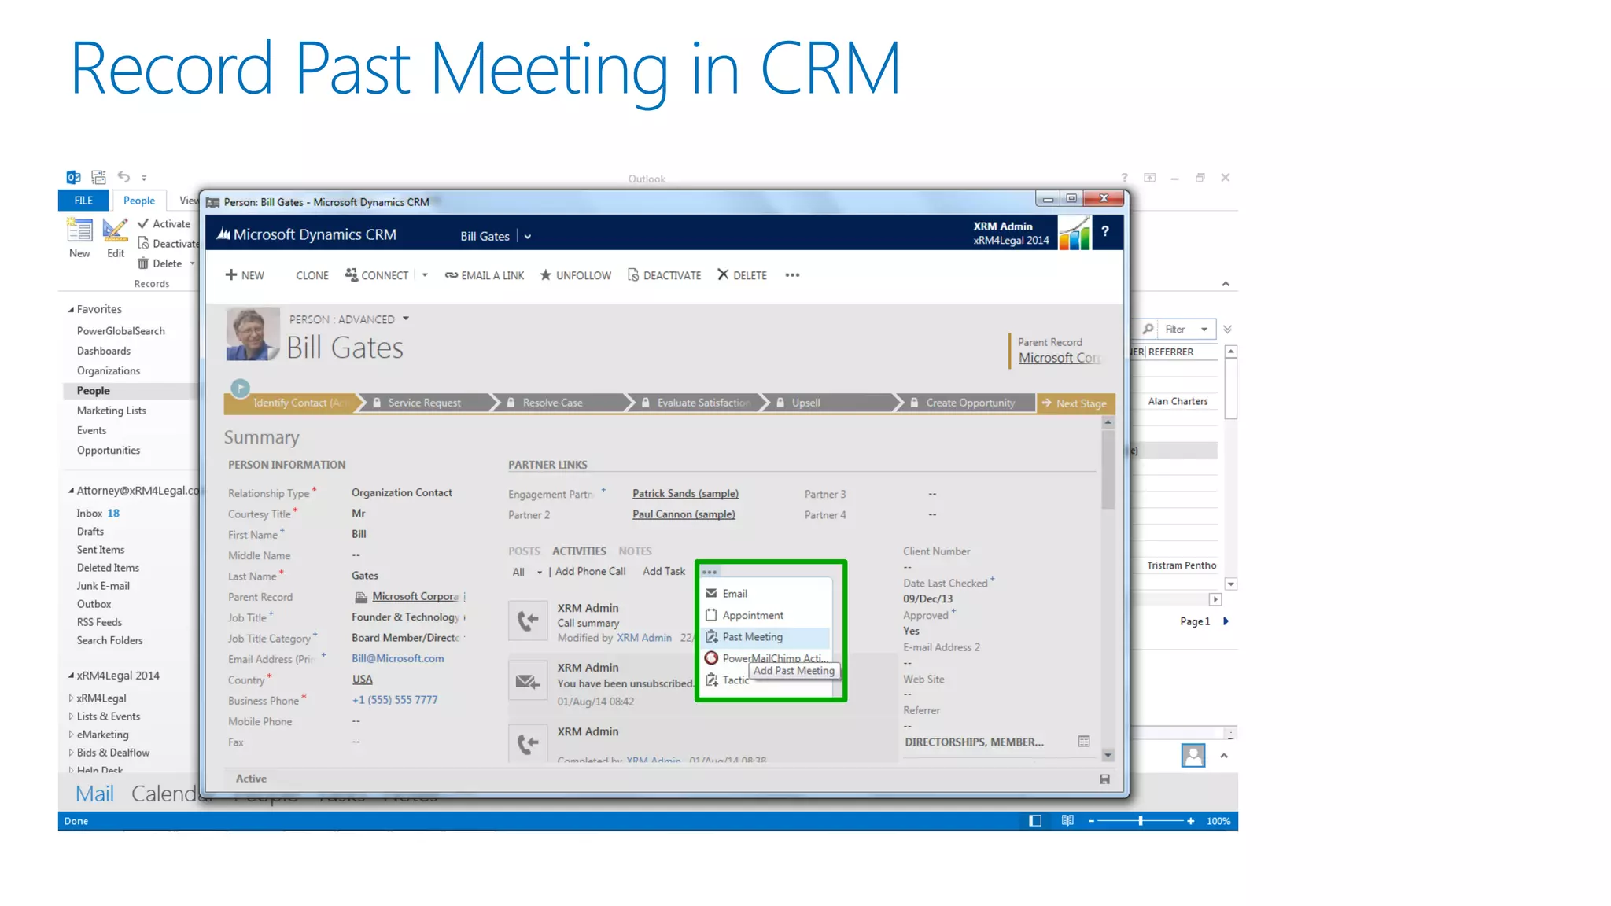Open the command bar more (...) menu
The width and height of the screenshot is (1611, 906).
(792, 275)
